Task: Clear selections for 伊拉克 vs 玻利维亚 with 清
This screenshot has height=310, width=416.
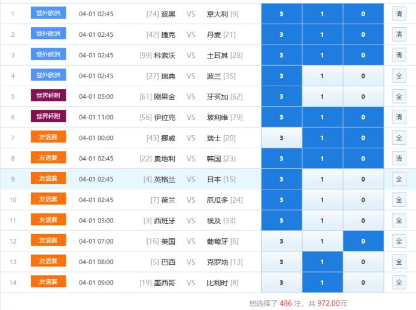Action: (399, 117)
